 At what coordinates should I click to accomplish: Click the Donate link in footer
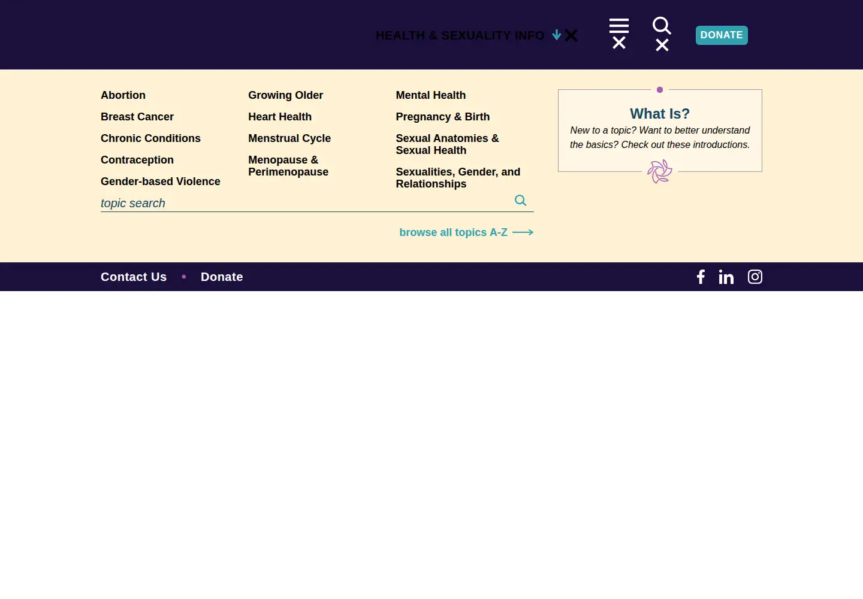coord(222,277)
